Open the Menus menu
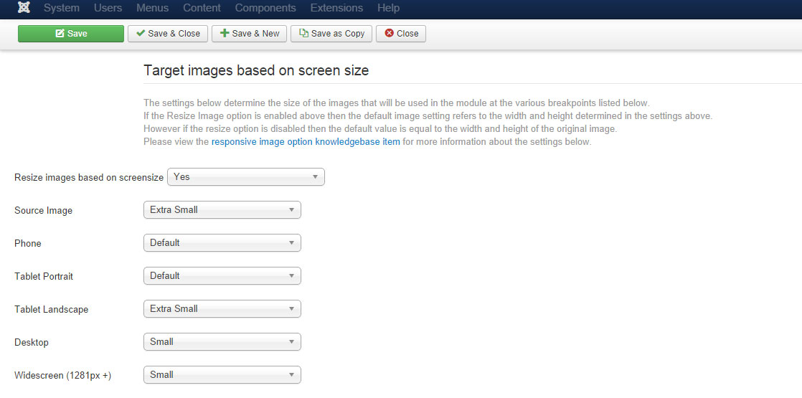The image size is (802, 398). point(152,8)
